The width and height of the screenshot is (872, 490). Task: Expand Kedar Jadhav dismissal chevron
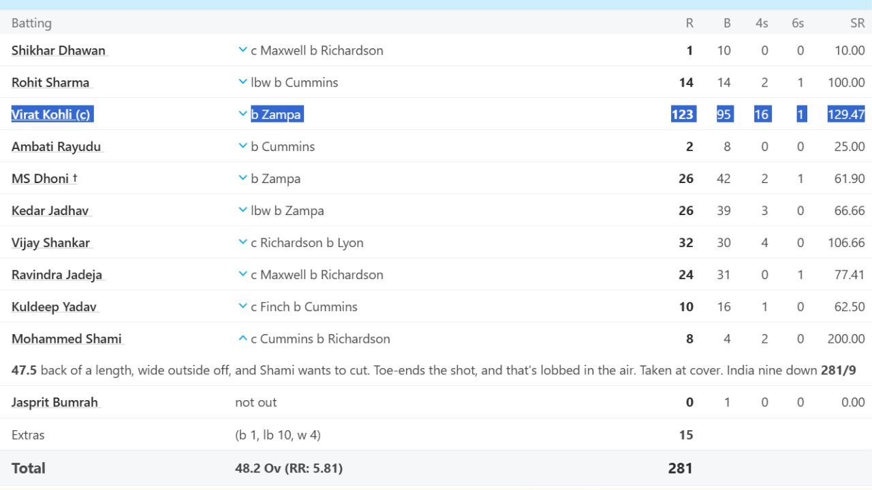point(243,210)
